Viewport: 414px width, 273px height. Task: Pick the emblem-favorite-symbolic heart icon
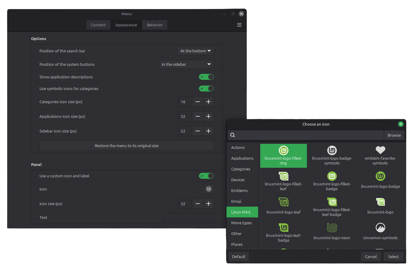pos(380,155)
